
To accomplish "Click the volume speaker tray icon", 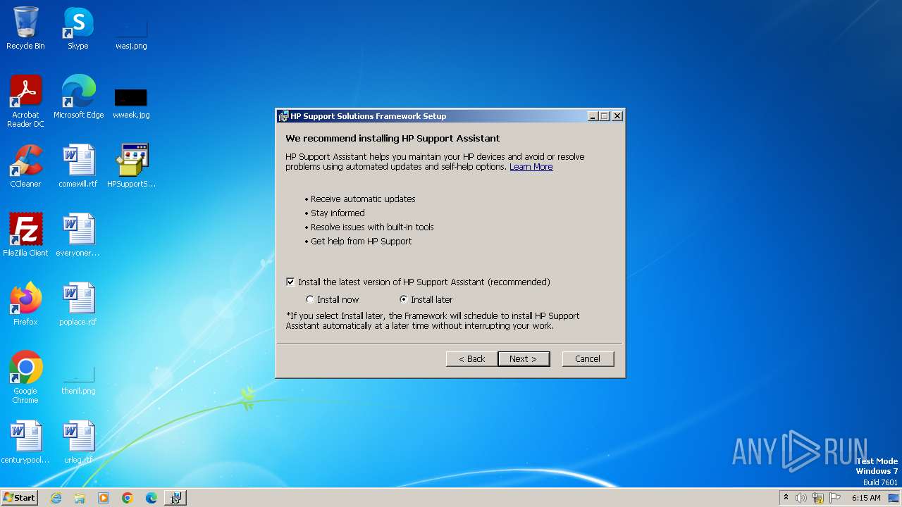I will tap(801, 498).
